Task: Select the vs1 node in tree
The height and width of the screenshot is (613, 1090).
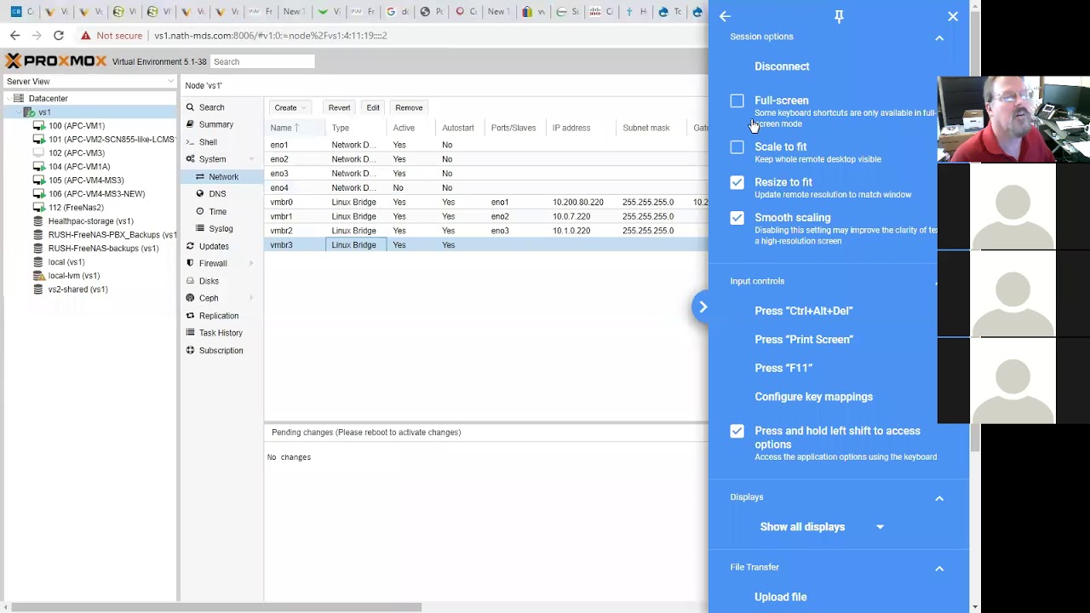Action: [44, 112]
